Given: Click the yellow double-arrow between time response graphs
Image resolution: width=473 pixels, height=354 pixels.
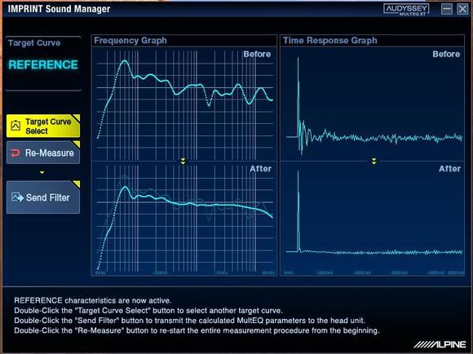Looking at the screenshot, I should pyautogui.click(x=374, y=162).
